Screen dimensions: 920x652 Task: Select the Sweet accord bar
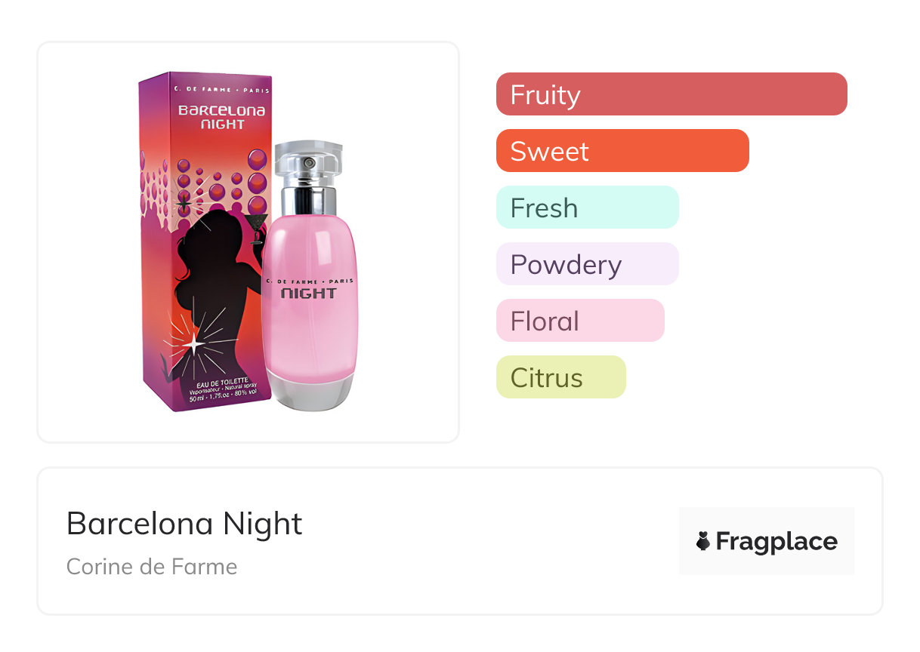622,151
